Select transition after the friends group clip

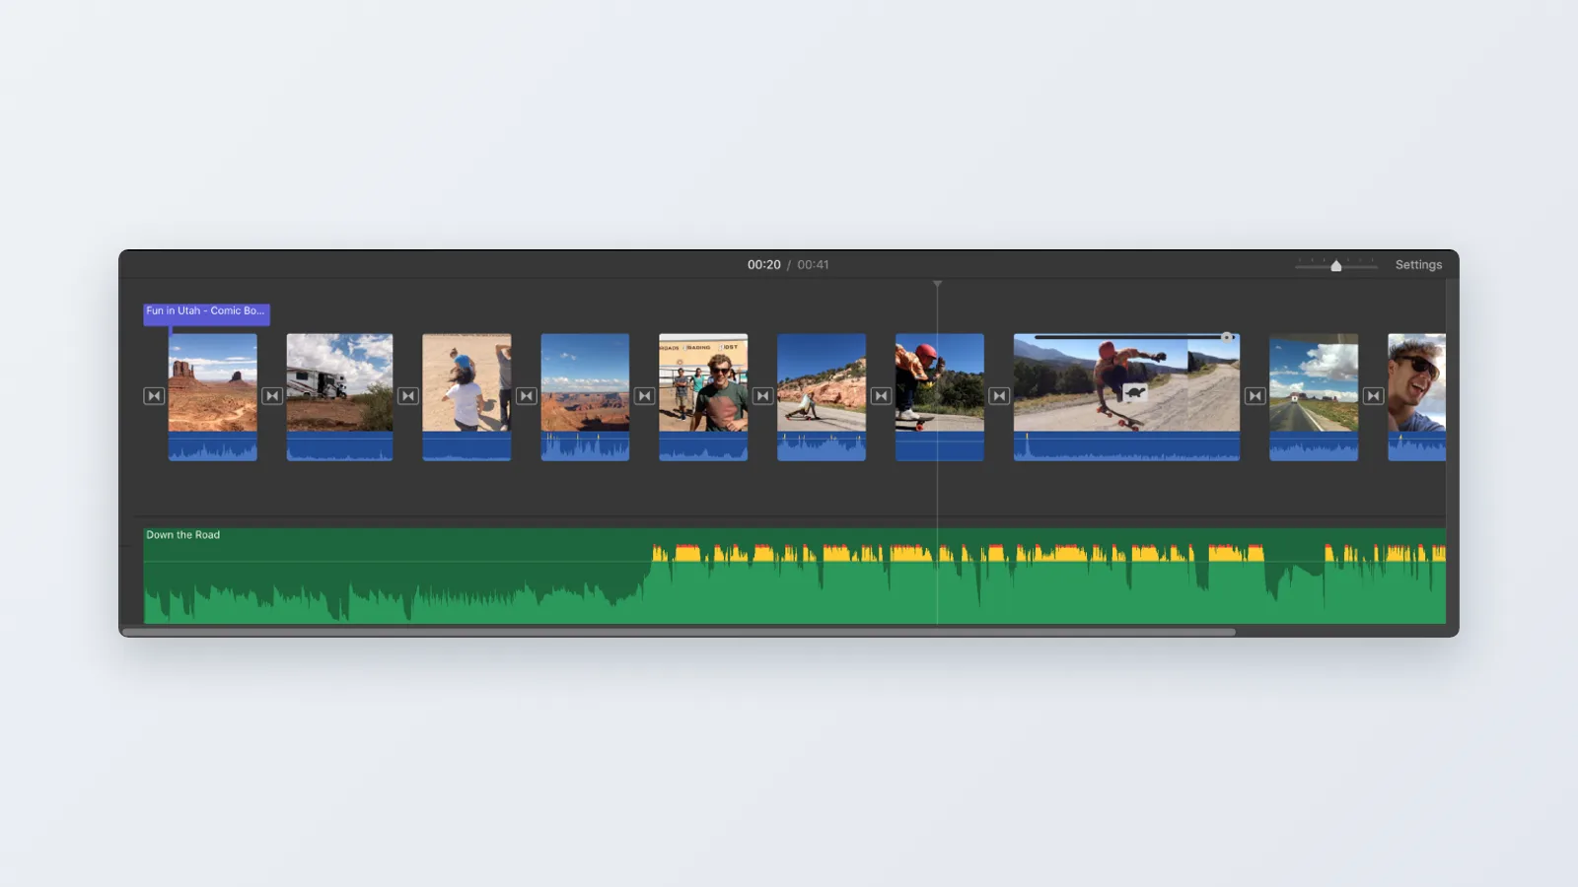tap(763, 396)
